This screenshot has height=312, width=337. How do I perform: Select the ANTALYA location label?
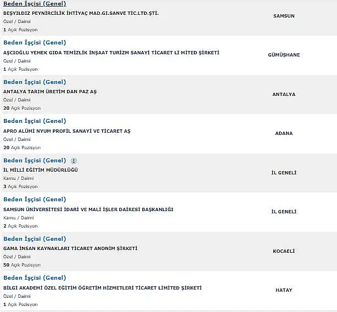[284, 94]
